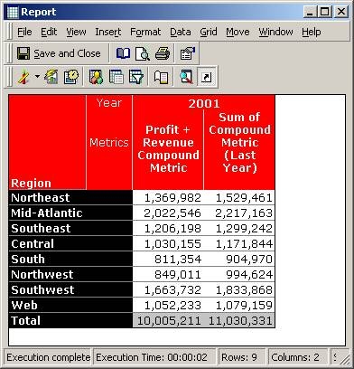Screen dimensions: 354x369
Task: Minimize the Report window
Action: point(310,12)
